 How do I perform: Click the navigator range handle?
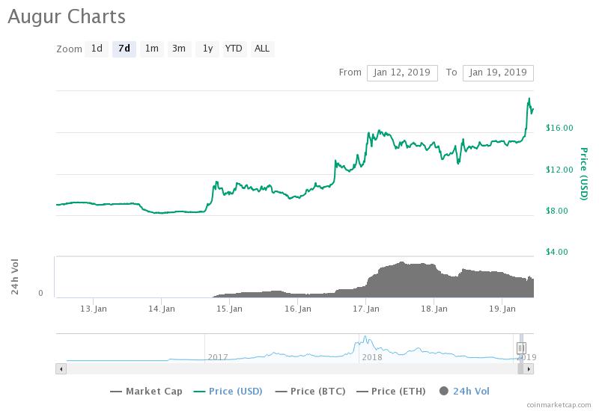(521, 347)
